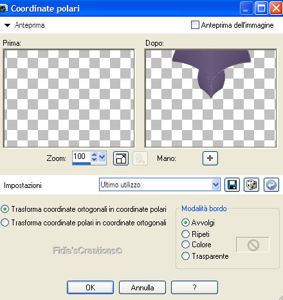Select the Colore edge mode
Viewport: 283px width, 300px height.
[185, 244]
